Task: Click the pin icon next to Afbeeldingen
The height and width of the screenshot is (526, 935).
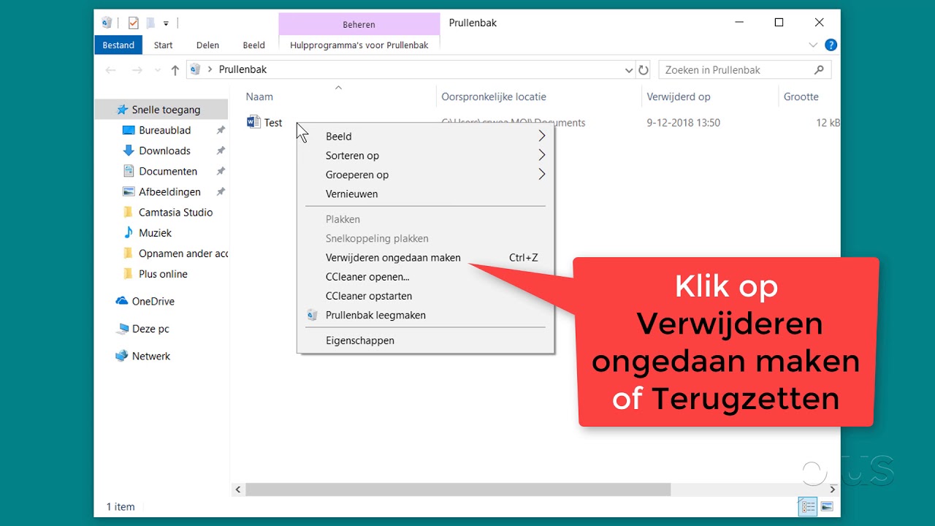Action: (x=221, y=191)
